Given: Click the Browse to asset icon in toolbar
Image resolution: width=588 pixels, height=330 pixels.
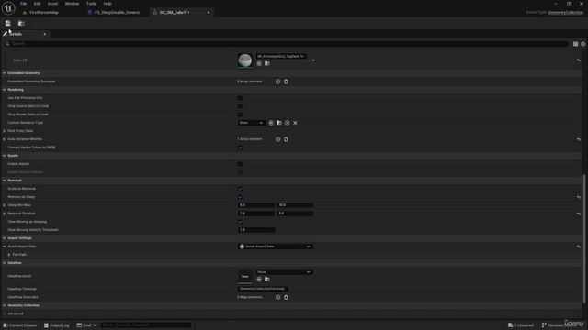Looking at the screenshot, I should (x=21, y=23).
